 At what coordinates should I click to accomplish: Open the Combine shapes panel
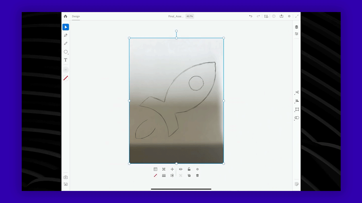click(x=297, y=118)
